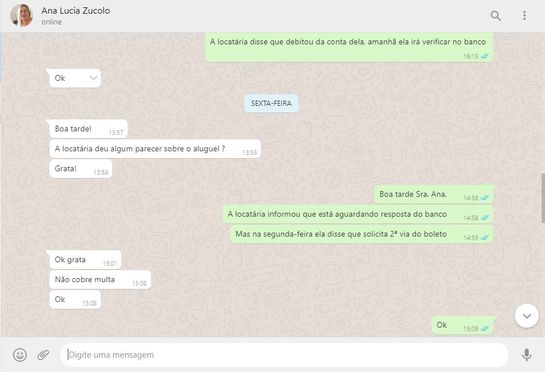This screenshot has width=545, height=372.
Task: Click Ana Lucia Zucolo's profile photo
Action: click(22, 15)
